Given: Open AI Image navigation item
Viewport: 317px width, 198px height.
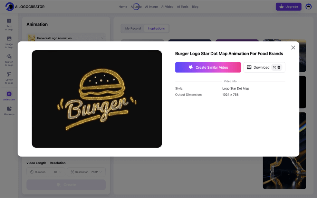Looking at the screenshot, I should coord(152,7).
